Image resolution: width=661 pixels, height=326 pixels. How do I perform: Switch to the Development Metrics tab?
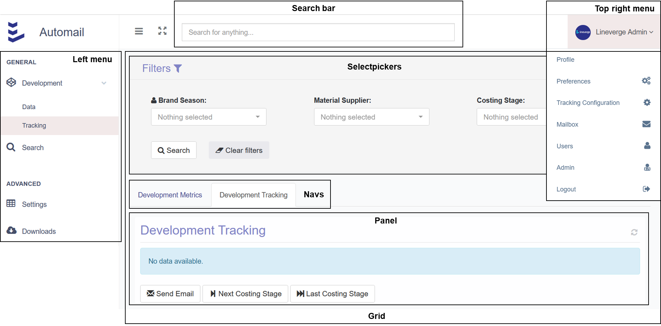(x=170, y=195)
